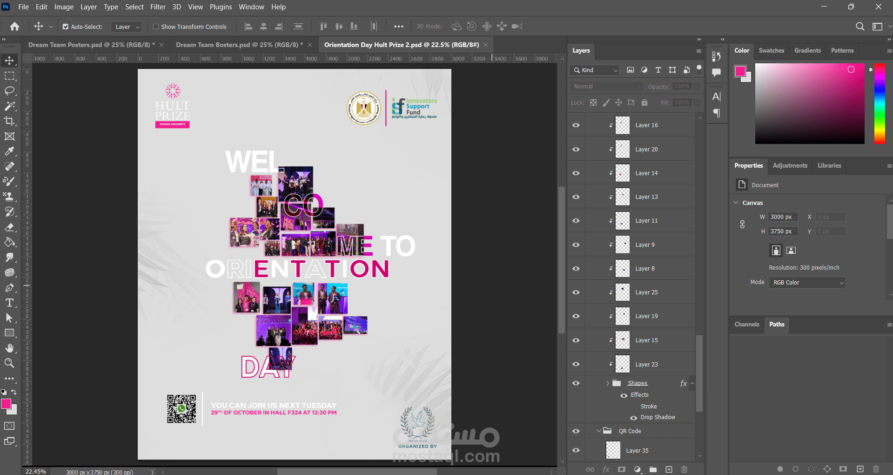The width and height of the screenshot is (893, 475).
Task: Select the Zoom tool in the toolbar
Action: pos(9,363)
